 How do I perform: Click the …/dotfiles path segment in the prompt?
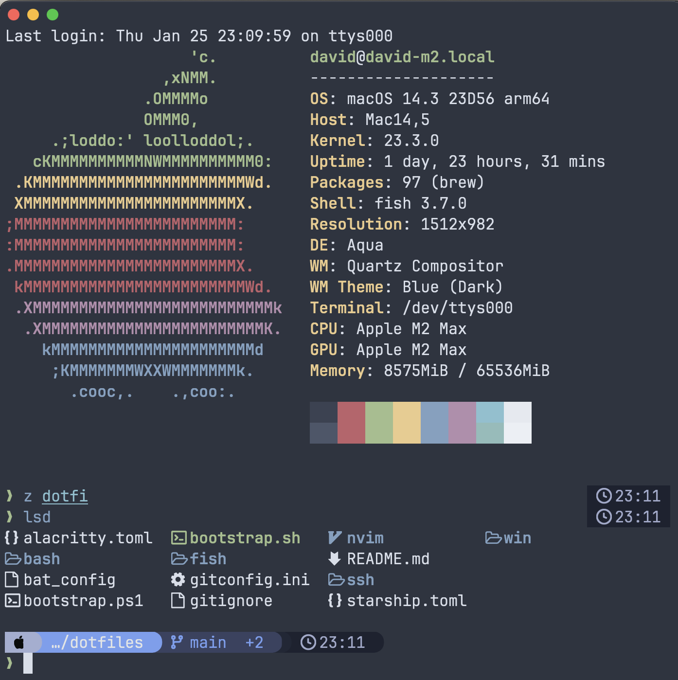pos(97,643)
